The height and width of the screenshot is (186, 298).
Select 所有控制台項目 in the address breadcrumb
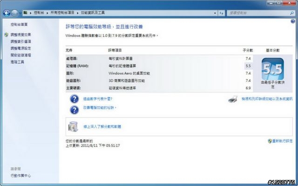pos(62,13)
